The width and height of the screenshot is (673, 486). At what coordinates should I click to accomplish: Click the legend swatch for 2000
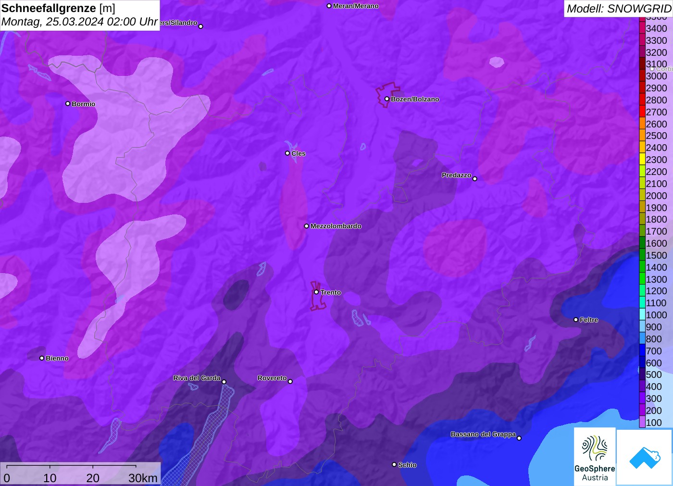click(x=642, y=195)
